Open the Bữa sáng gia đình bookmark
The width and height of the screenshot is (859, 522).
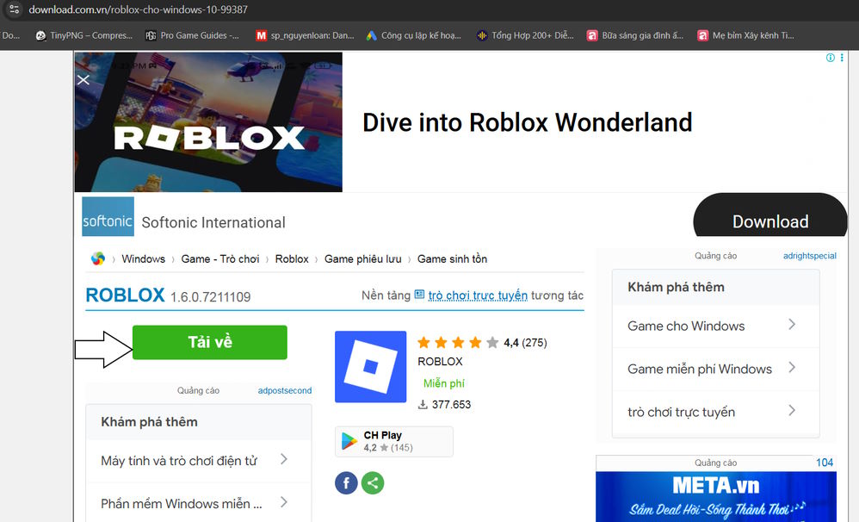click(635, 35)
